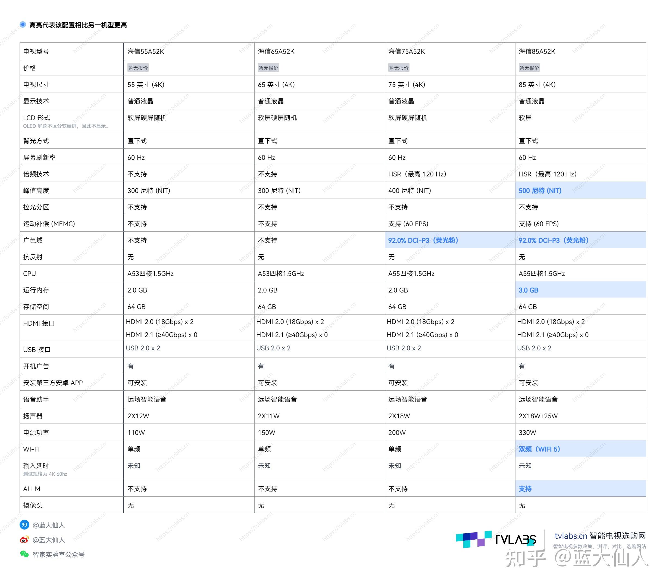Click the 运行内存 row label
The width and height of the screenshot is (666, 585).
pos(36,290)
